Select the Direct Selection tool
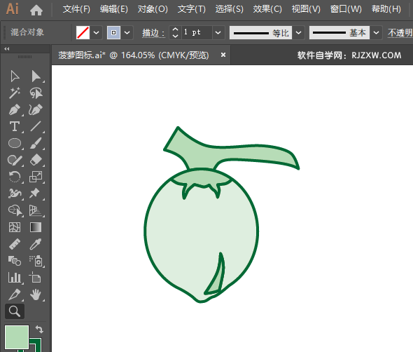The height and width of the screenshot is (352, 413). pos(36,76)
